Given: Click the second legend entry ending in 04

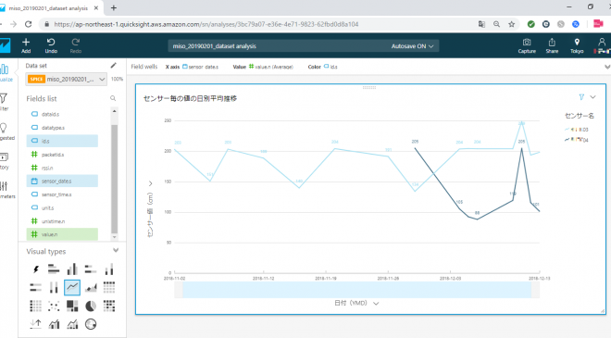Looking at the screenshot, I should tap(577, 140).
